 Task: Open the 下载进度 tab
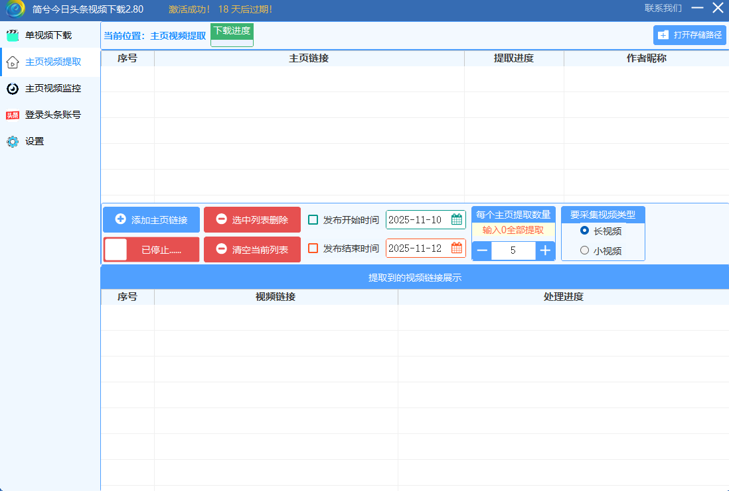click(232, 31)
